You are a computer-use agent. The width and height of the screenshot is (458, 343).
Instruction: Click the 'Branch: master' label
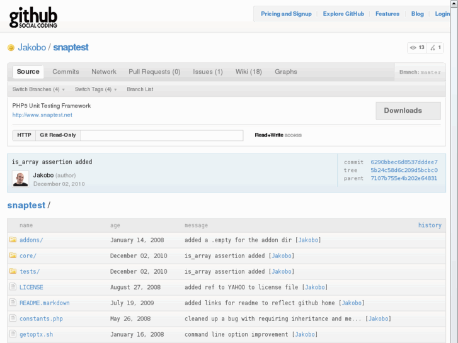coord(420,72)
